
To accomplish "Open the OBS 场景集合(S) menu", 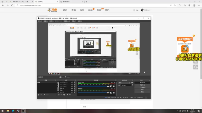I will 67,21.
